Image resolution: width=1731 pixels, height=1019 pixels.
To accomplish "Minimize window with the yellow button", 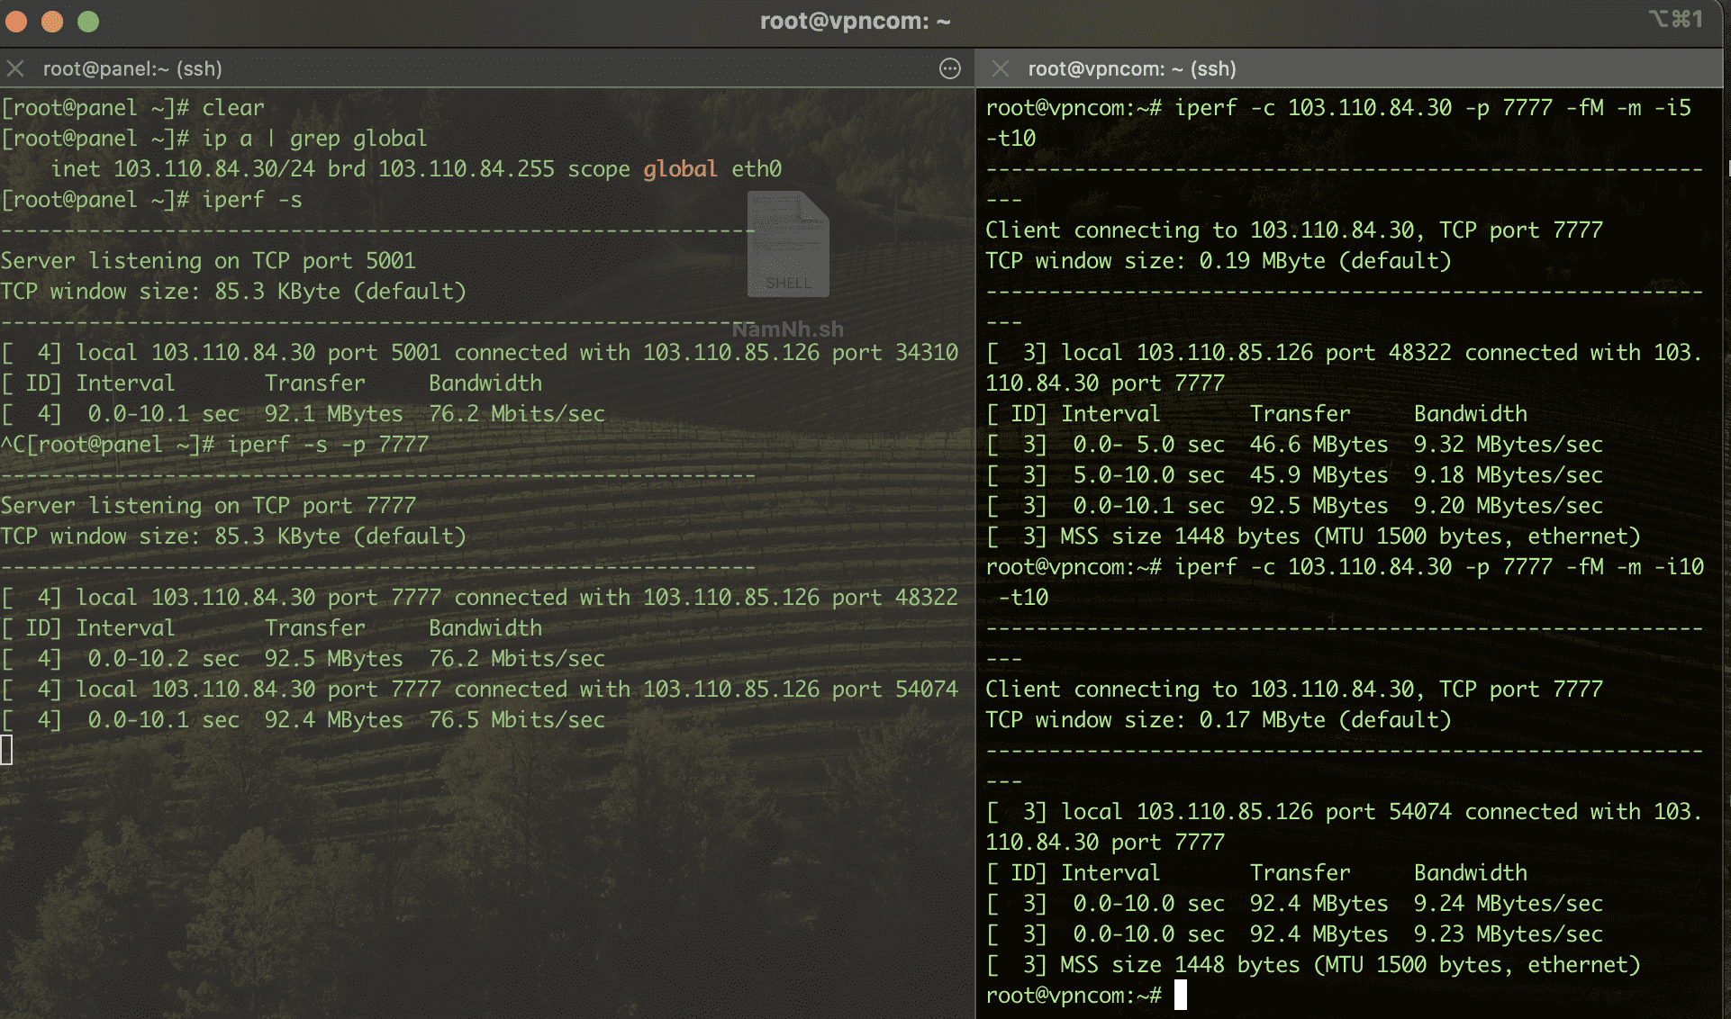I will click(52, 21).
